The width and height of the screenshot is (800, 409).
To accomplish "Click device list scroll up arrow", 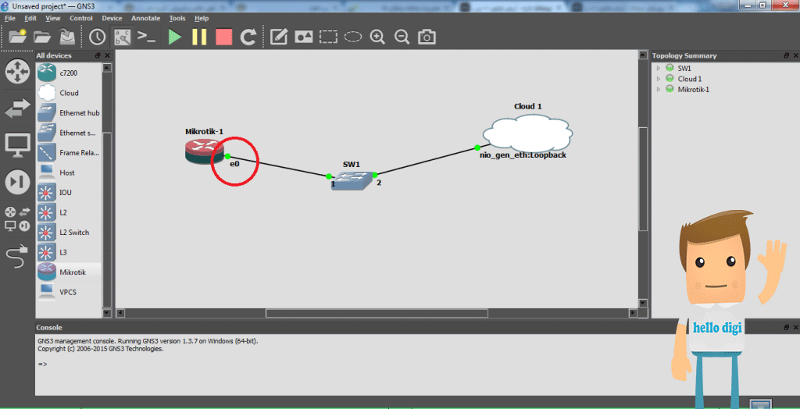I will pyautogui.click(x=106, y=67).
